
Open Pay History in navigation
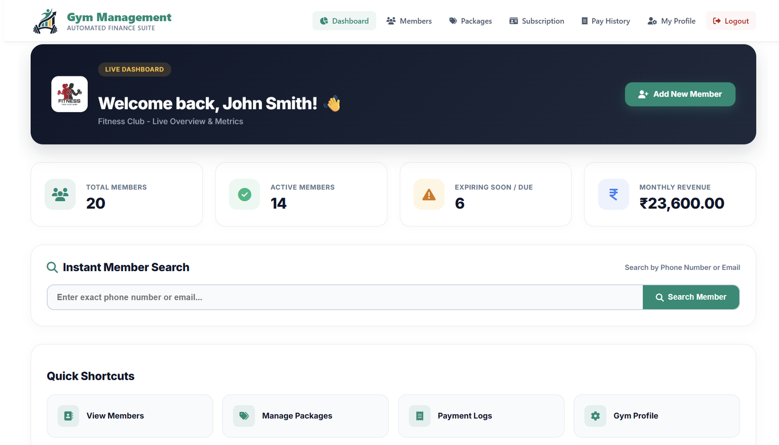(606, 21)
